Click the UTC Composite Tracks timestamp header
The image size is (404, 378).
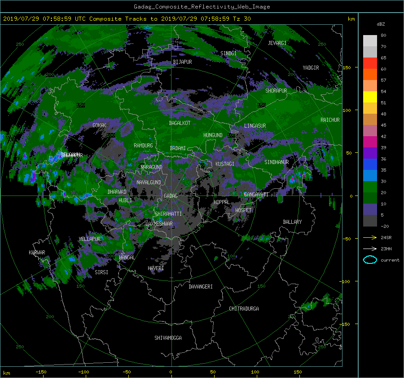(x=127, y=19)
